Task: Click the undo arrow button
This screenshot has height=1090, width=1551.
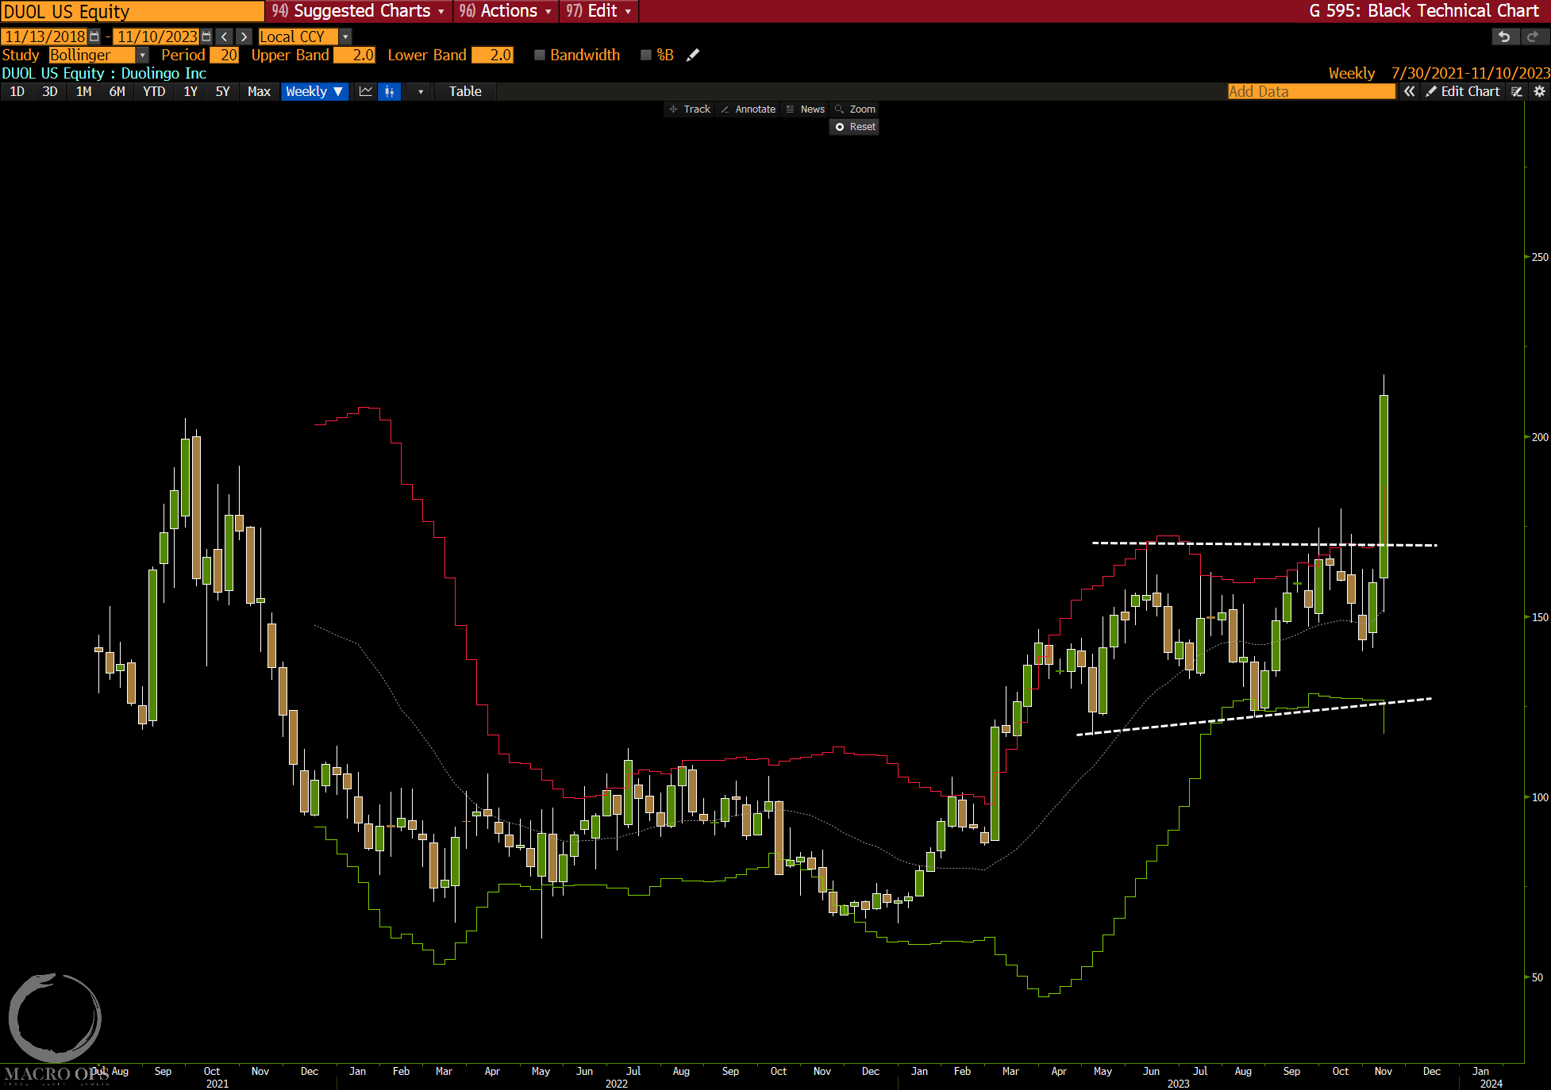Action: (1503, 36)
